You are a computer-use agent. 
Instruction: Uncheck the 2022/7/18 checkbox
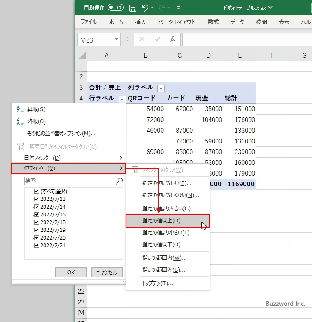click(x=37, y=222)
